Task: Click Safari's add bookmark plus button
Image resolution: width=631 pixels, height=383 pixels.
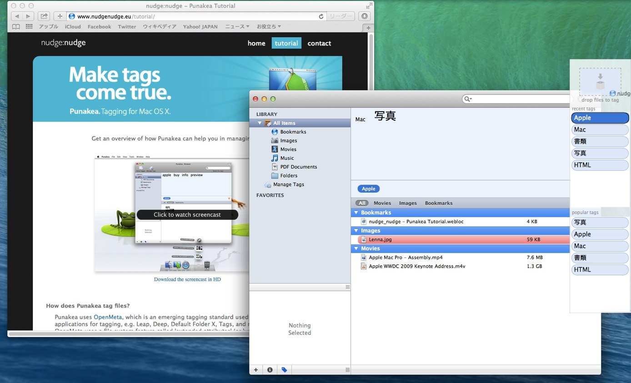Action: 60,16
